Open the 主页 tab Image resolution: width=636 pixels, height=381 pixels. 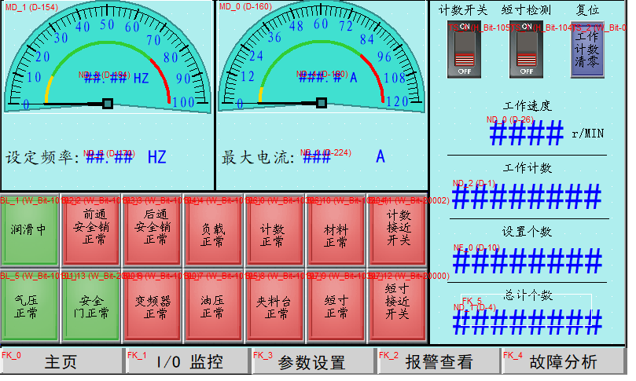coord(61,362)
